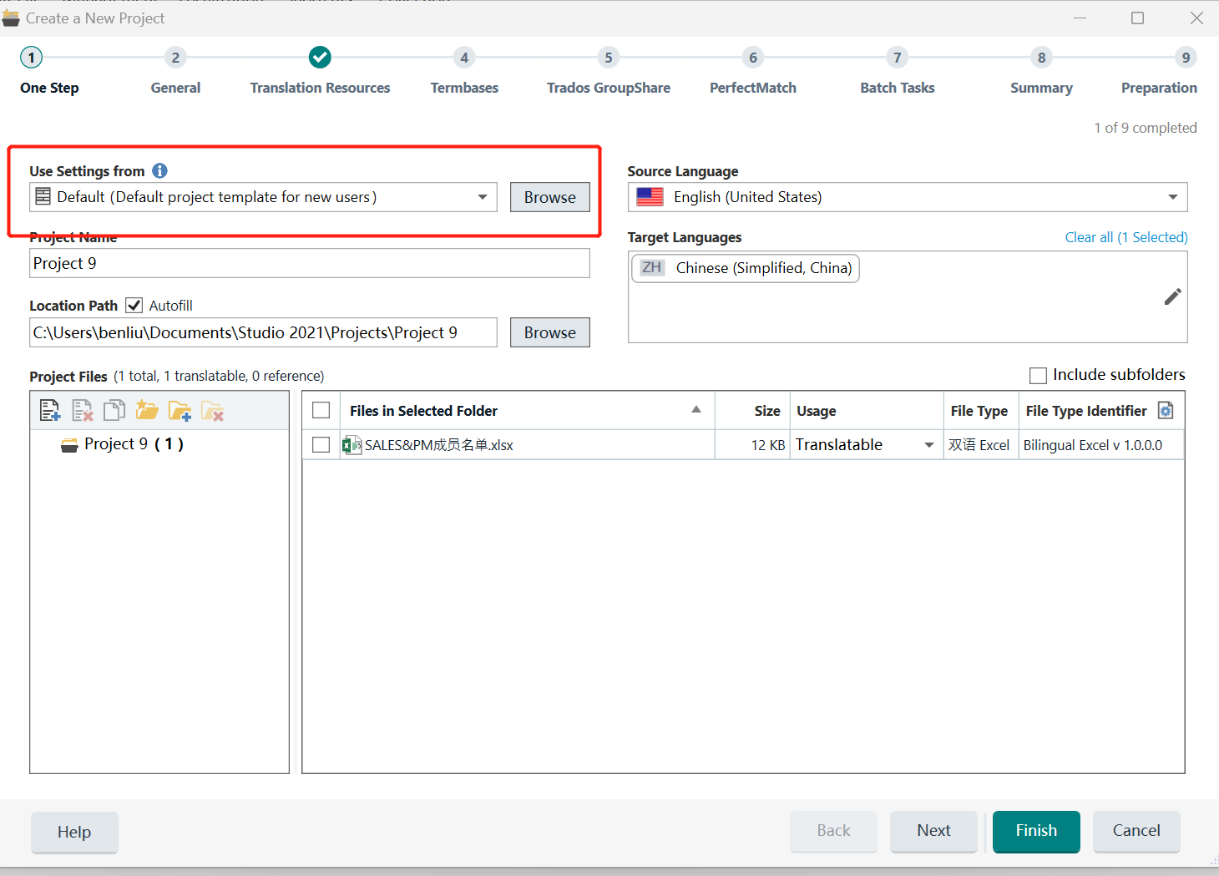The width and height of the screenshot is (1219, 876).
Task: Toggle the Autofill checkbox
Action: [134, 306]
